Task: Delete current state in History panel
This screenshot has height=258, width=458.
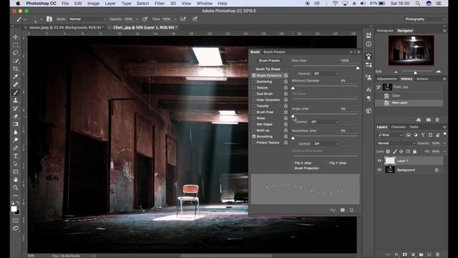Action: point(437,120)
